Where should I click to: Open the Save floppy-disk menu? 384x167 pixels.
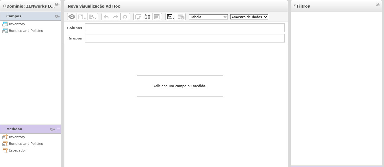(82, 17)
